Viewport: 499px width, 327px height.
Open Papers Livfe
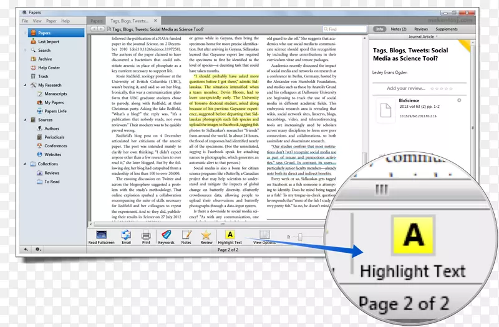[56, 111]
